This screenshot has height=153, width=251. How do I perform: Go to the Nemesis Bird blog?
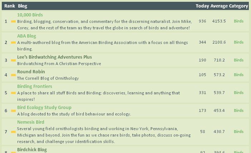pyautogui.click(x=30, y=122)
